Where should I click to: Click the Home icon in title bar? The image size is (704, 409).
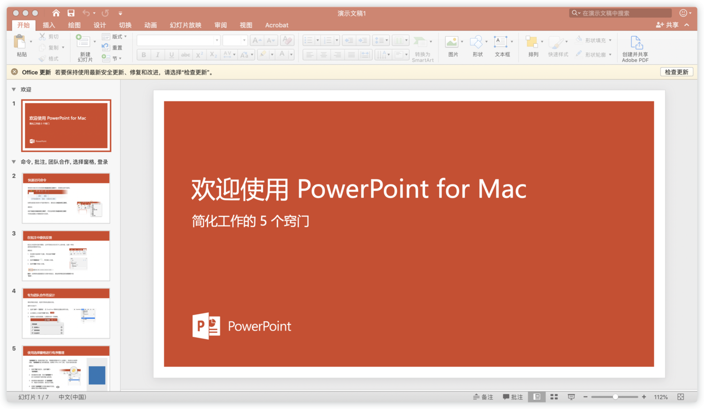(56, 13)
